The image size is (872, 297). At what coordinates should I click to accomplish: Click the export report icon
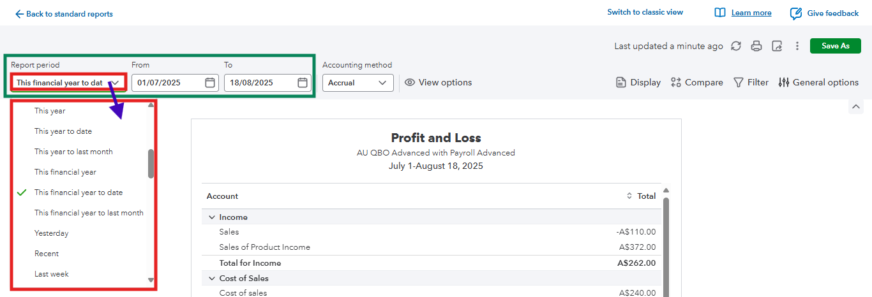[777, 46]
